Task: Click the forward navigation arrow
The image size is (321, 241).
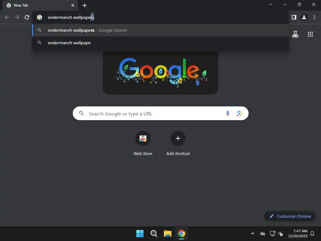Action: tap(17, 18)
